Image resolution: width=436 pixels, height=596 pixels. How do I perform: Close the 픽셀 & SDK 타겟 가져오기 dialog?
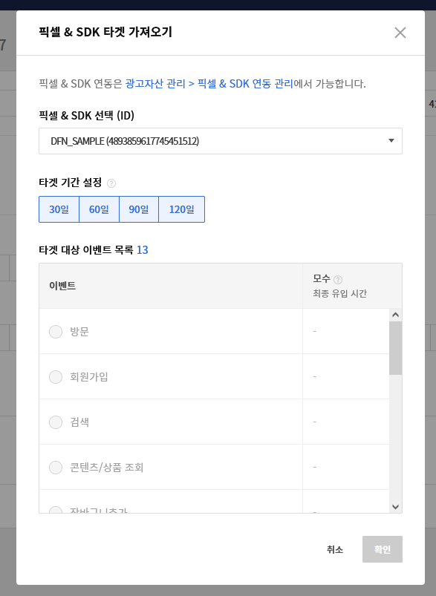coord(400,33)
